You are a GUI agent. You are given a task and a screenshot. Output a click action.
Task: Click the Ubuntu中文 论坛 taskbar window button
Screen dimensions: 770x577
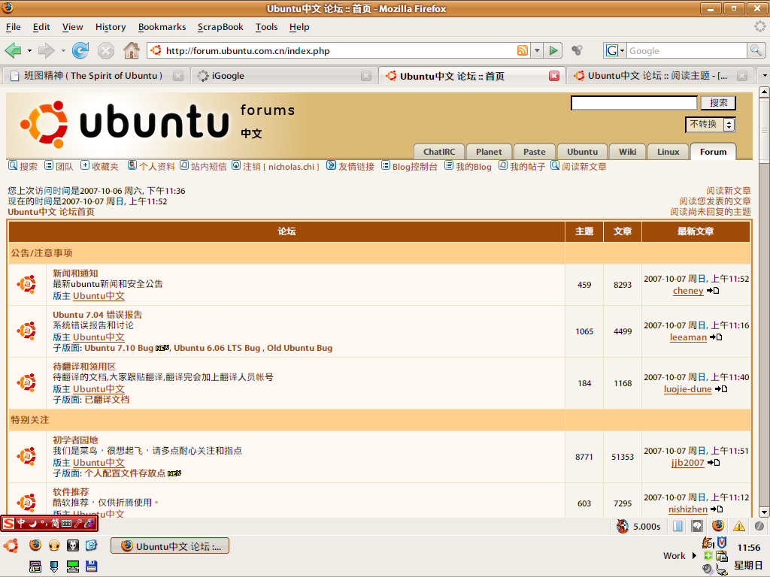[x=170, y=545]
